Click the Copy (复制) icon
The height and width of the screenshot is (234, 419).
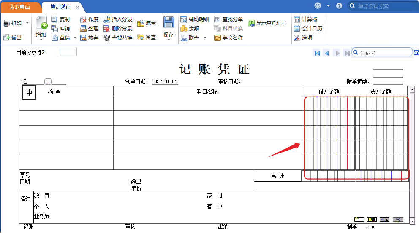(54, 19)
